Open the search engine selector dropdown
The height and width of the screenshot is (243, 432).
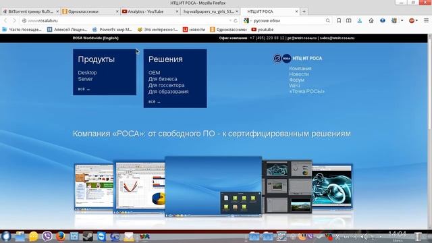click(248, 21)
